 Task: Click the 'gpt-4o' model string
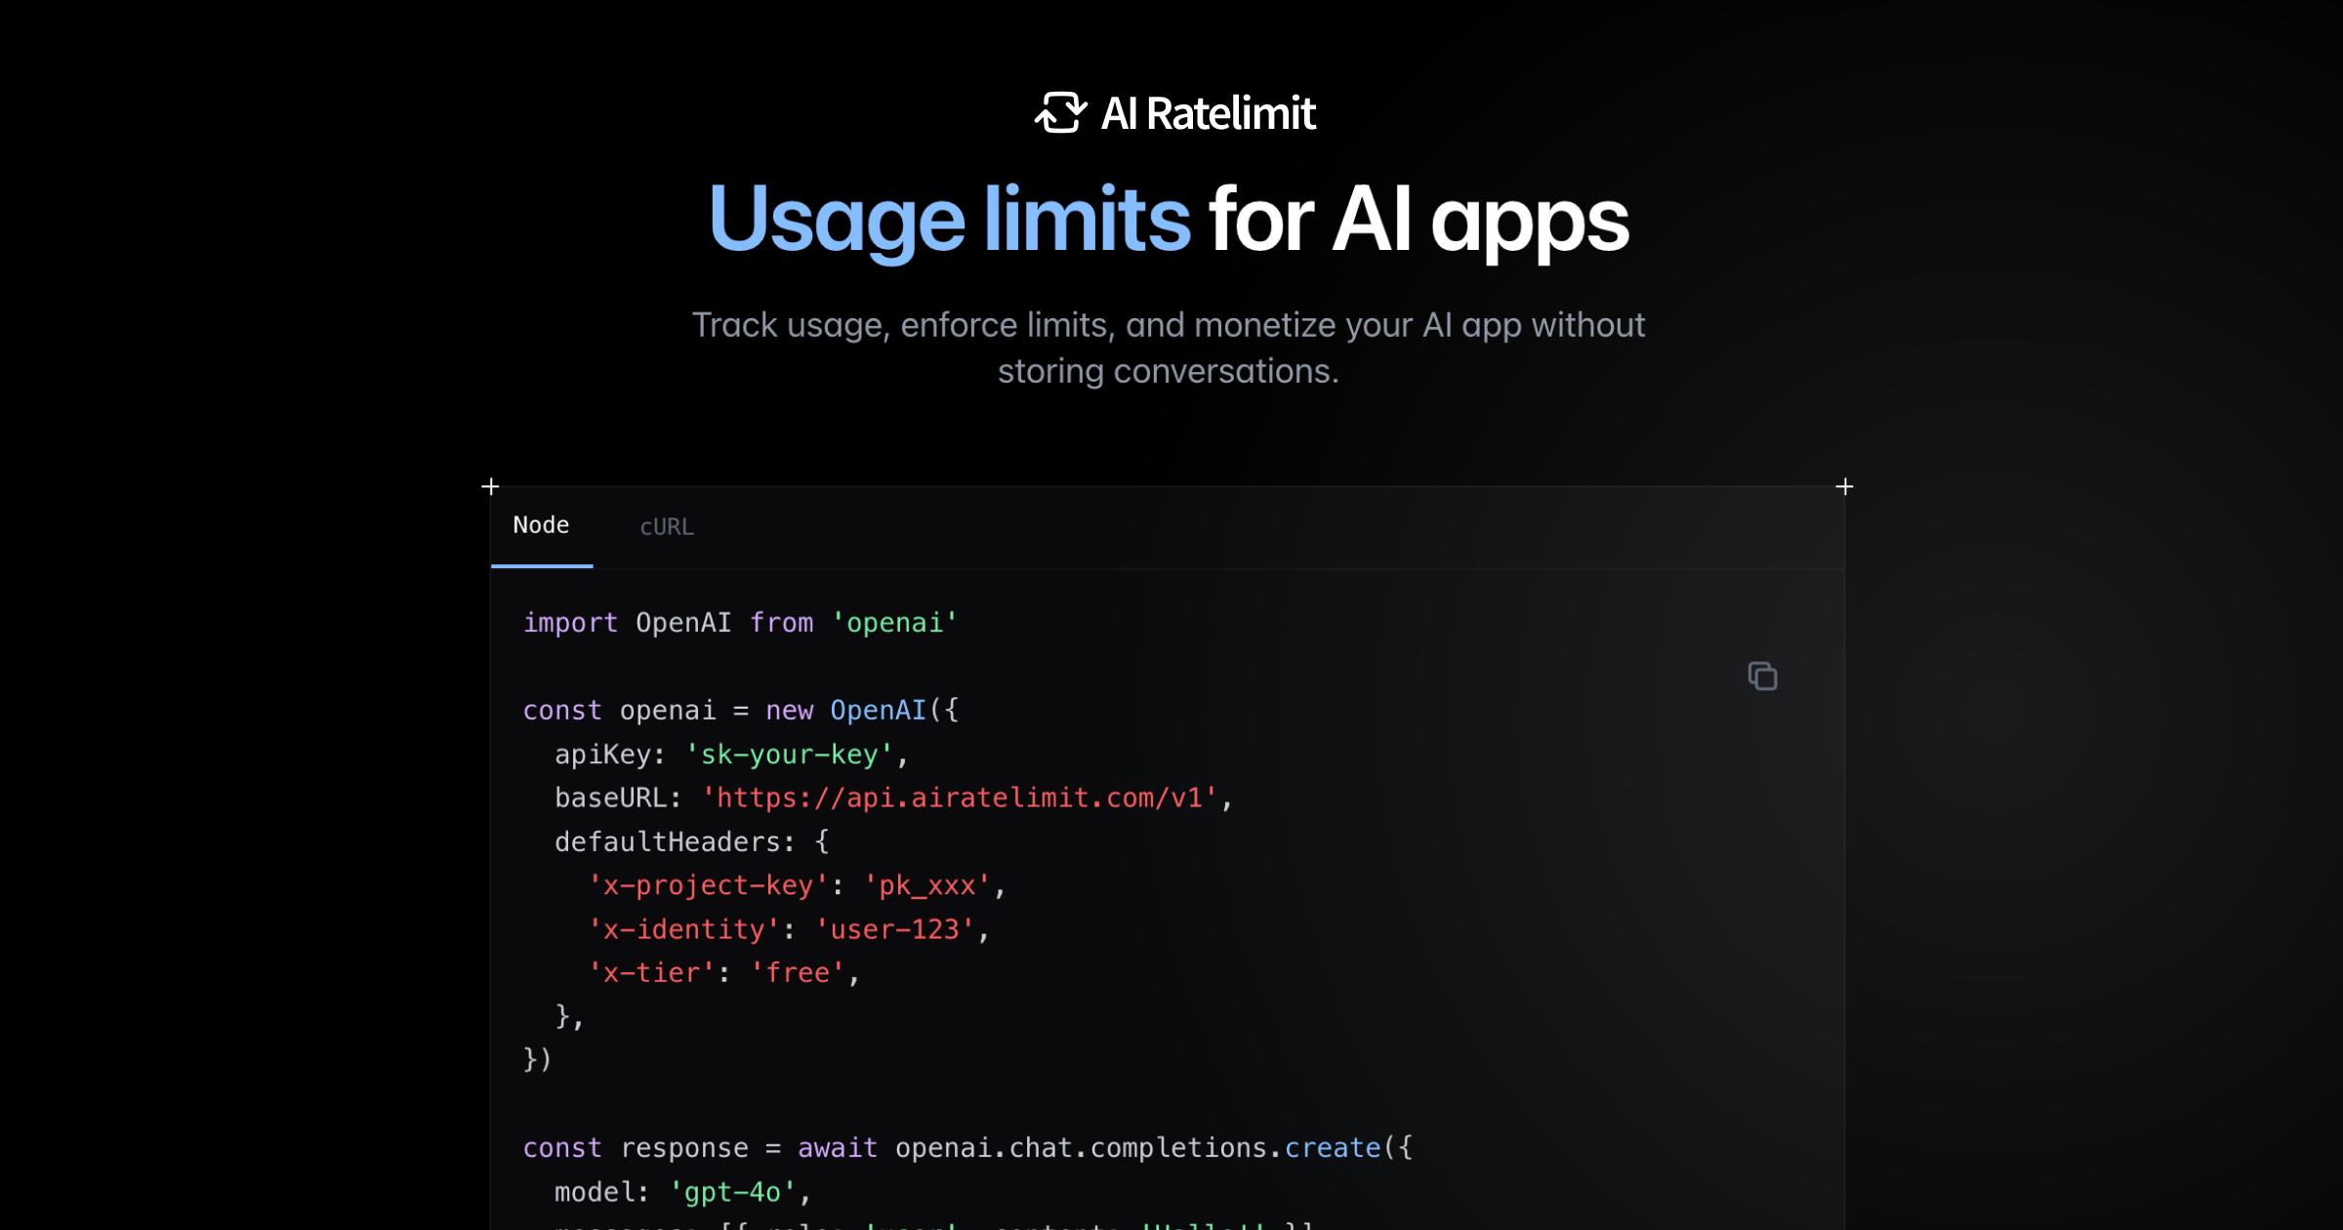pyautogui.click(x=732, y=1192)
